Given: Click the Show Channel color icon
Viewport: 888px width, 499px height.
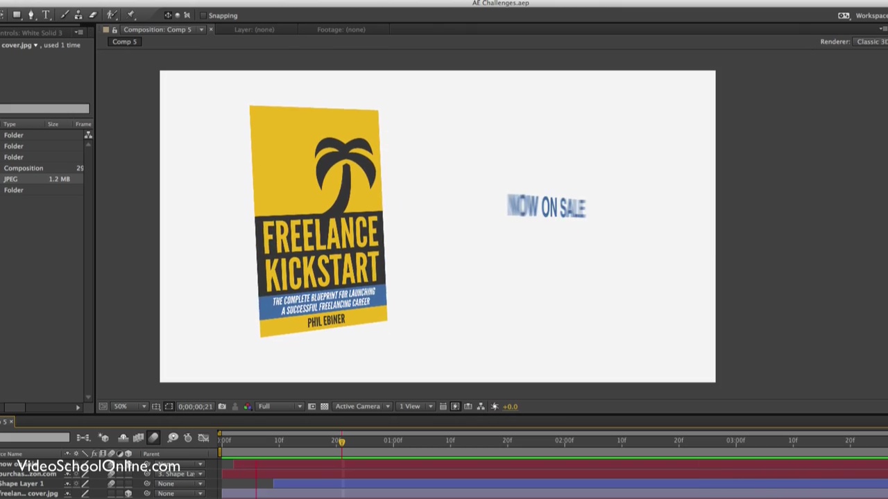Looking at the screenshot, I should tap(248, 407).
